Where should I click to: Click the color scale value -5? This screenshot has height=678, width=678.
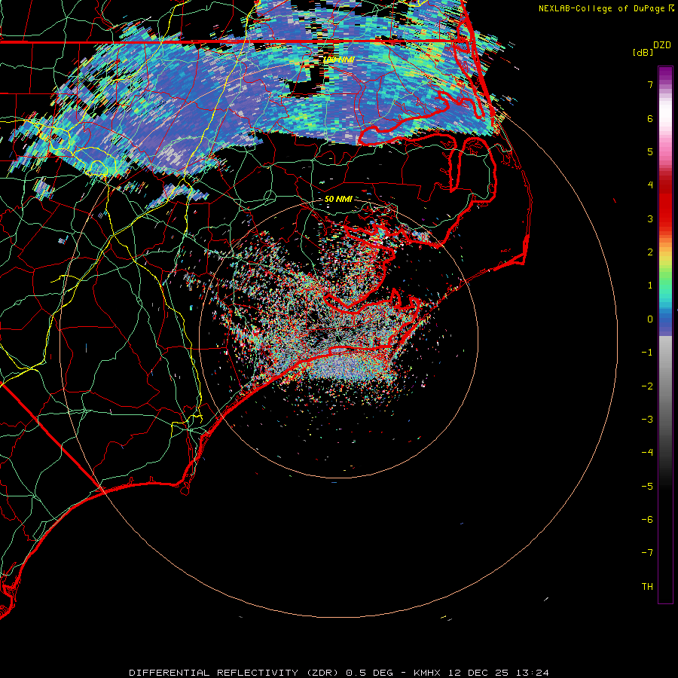[x=647, y=487]
